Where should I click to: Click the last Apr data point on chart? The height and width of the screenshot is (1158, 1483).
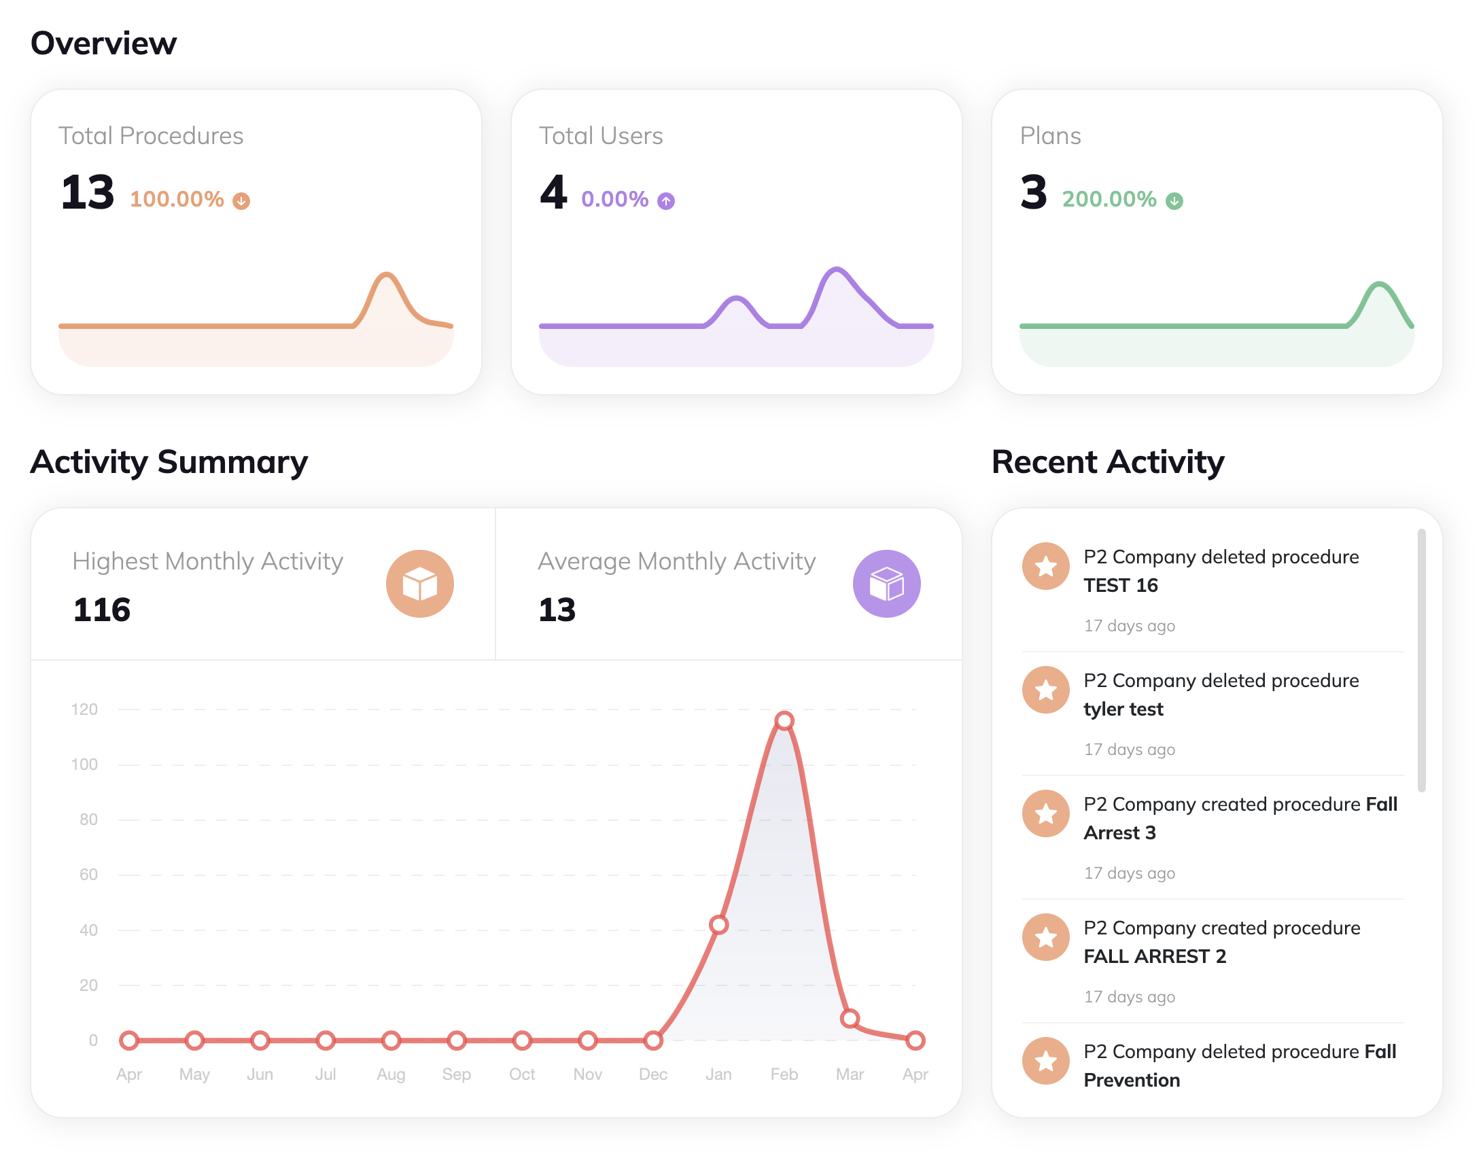pyautogui.click(x=915, y=1040)
